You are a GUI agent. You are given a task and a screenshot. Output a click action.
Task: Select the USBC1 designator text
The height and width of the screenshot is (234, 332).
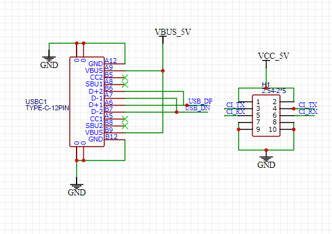coord(36,102)
